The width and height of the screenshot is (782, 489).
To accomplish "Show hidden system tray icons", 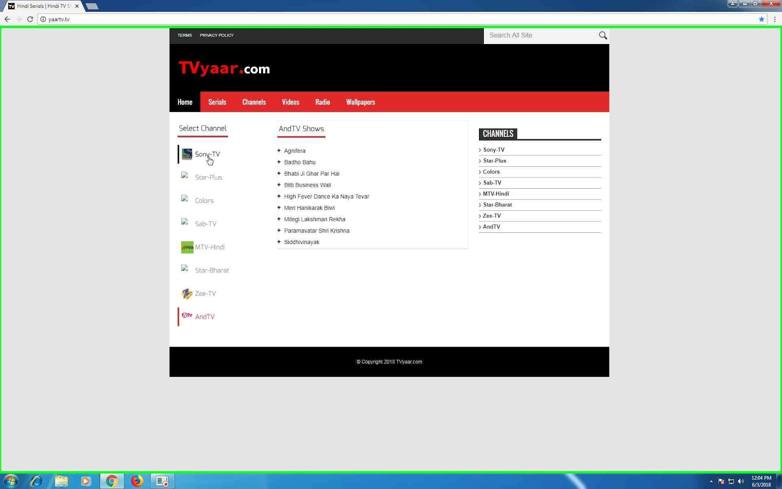I will tap(711, 482).
